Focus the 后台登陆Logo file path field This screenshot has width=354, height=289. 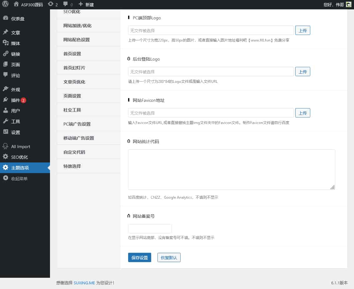point(211,72)
